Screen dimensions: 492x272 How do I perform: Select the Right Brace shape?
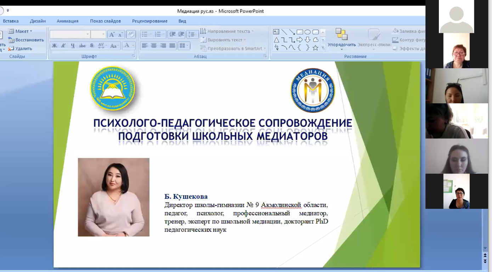point(307,47)
